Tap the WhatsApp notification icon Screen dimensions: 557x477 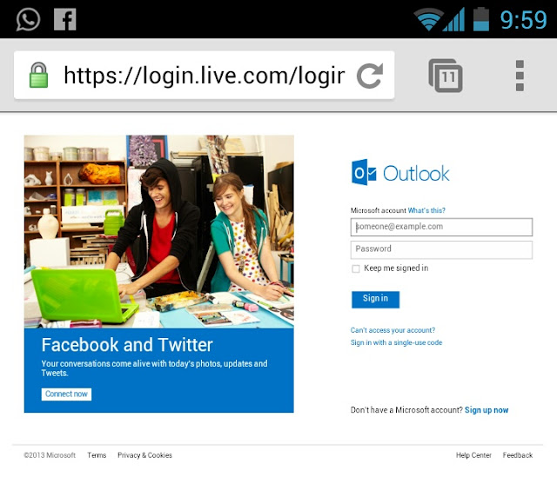(28, 19)
